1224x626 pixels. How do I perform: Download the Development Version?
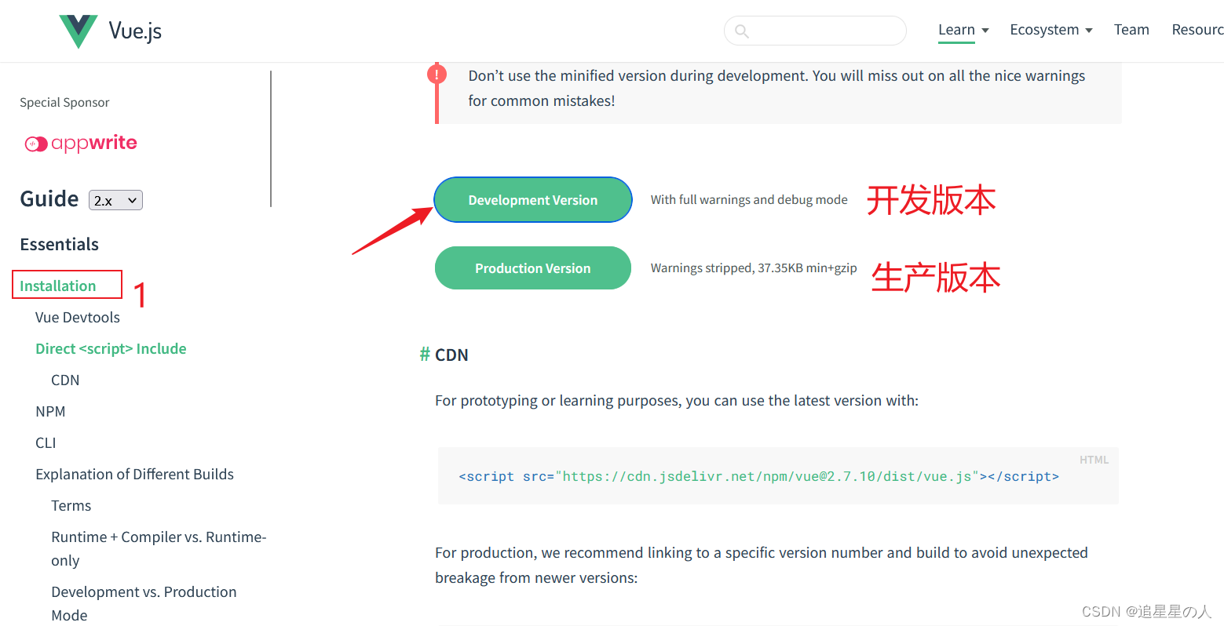coord(533,199)
